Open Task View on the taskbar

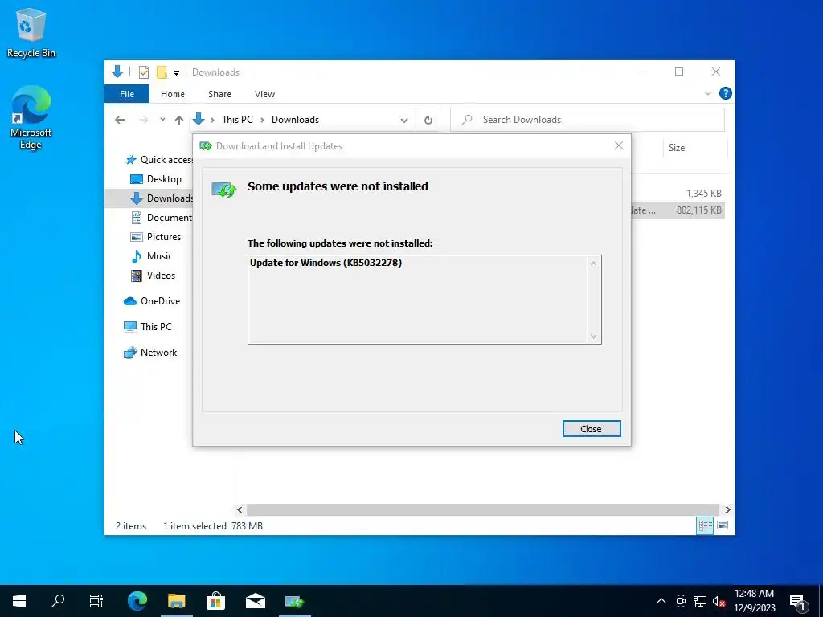pyautogui.click(x=96, y=601)
